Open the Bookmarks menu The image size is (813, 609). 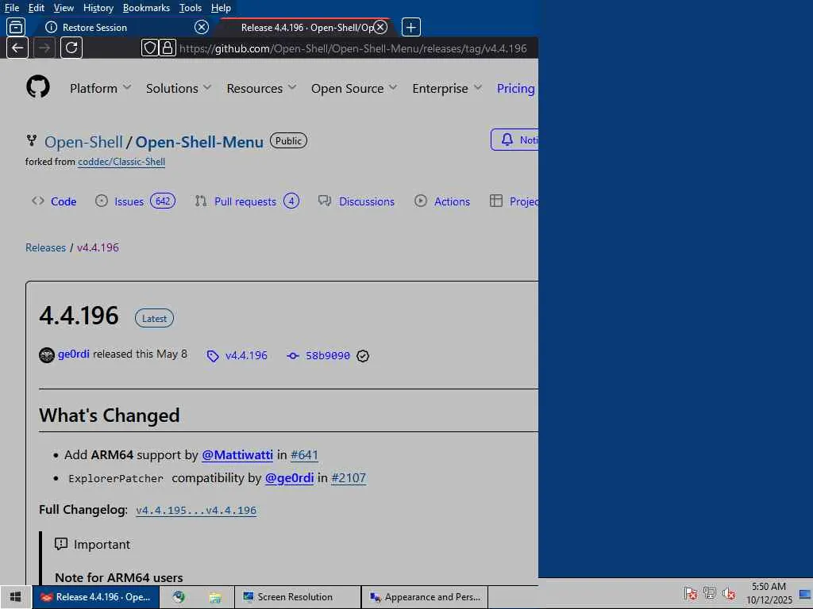146,8
